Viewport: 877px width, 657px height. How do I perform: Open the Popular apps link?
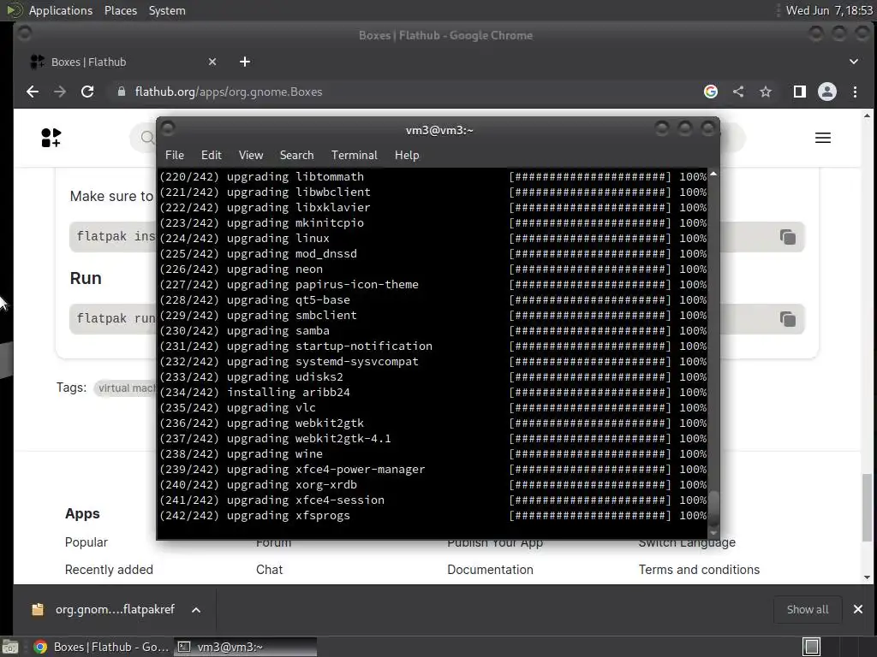[x=87, y=542]
